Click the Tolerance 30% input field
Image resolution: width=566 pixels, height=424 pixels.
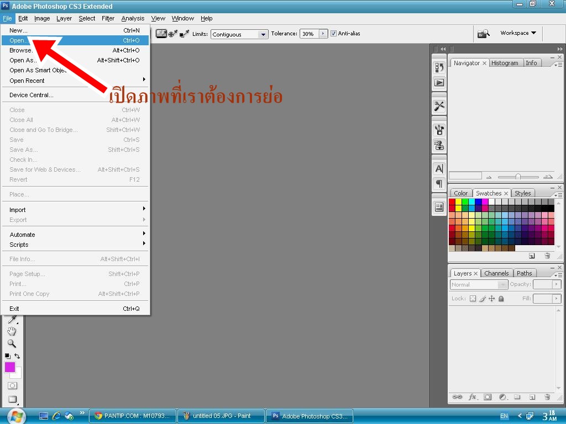[310, 34]
